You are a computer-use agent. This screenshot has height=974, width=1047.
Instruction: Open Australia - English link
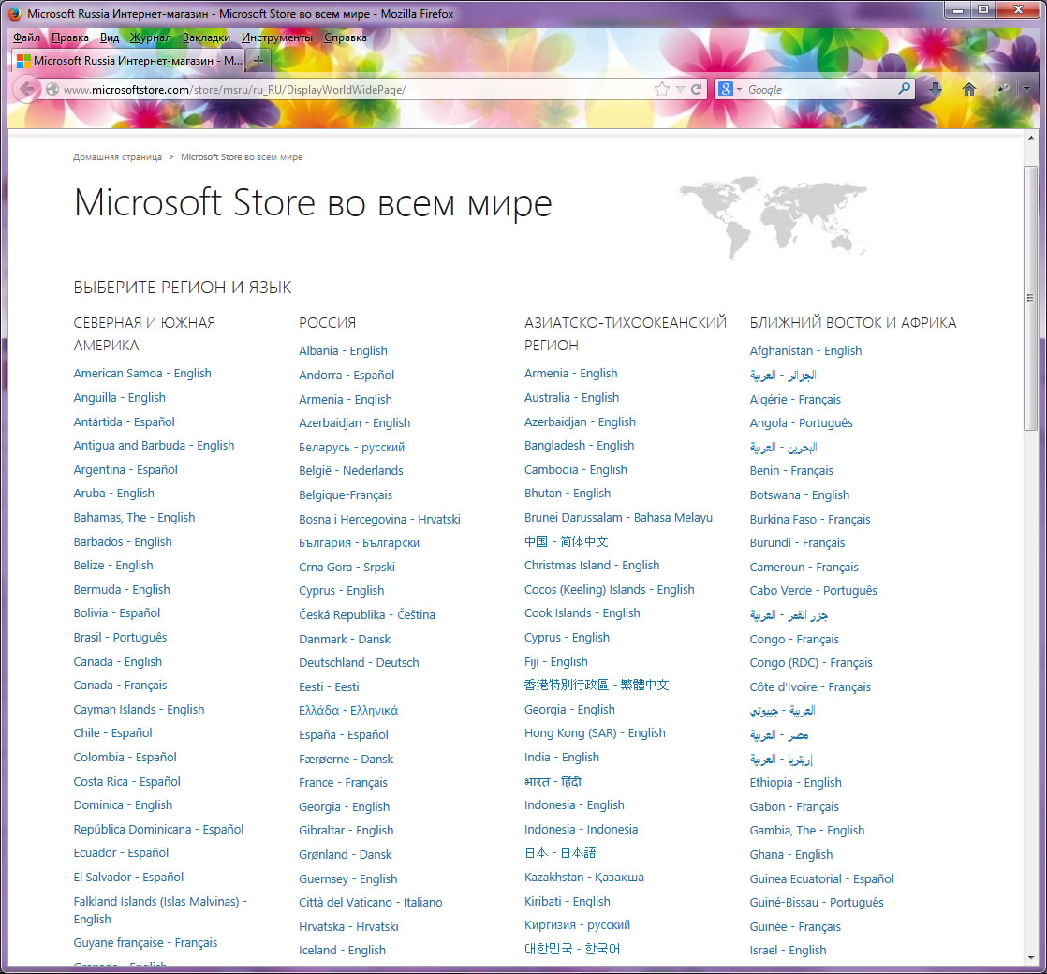(x=571, y=398)
